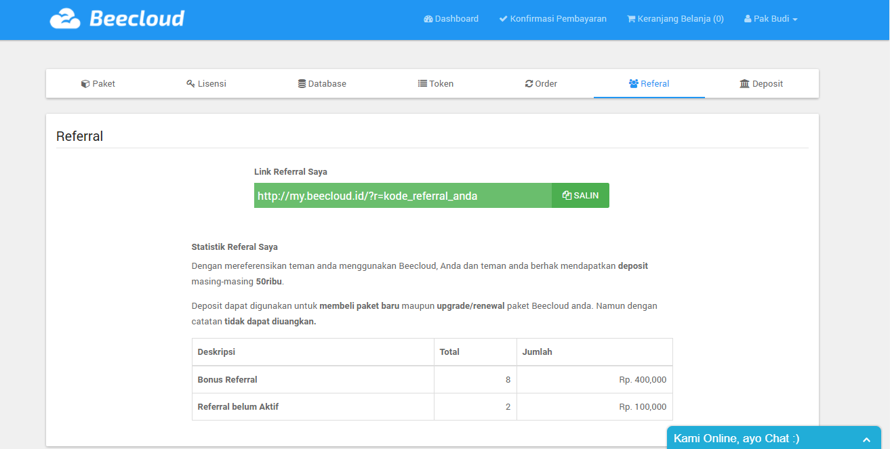Screen dimensions: 890x449
Task: Expand chat widget with the up chevron
Action: (866, 440)
